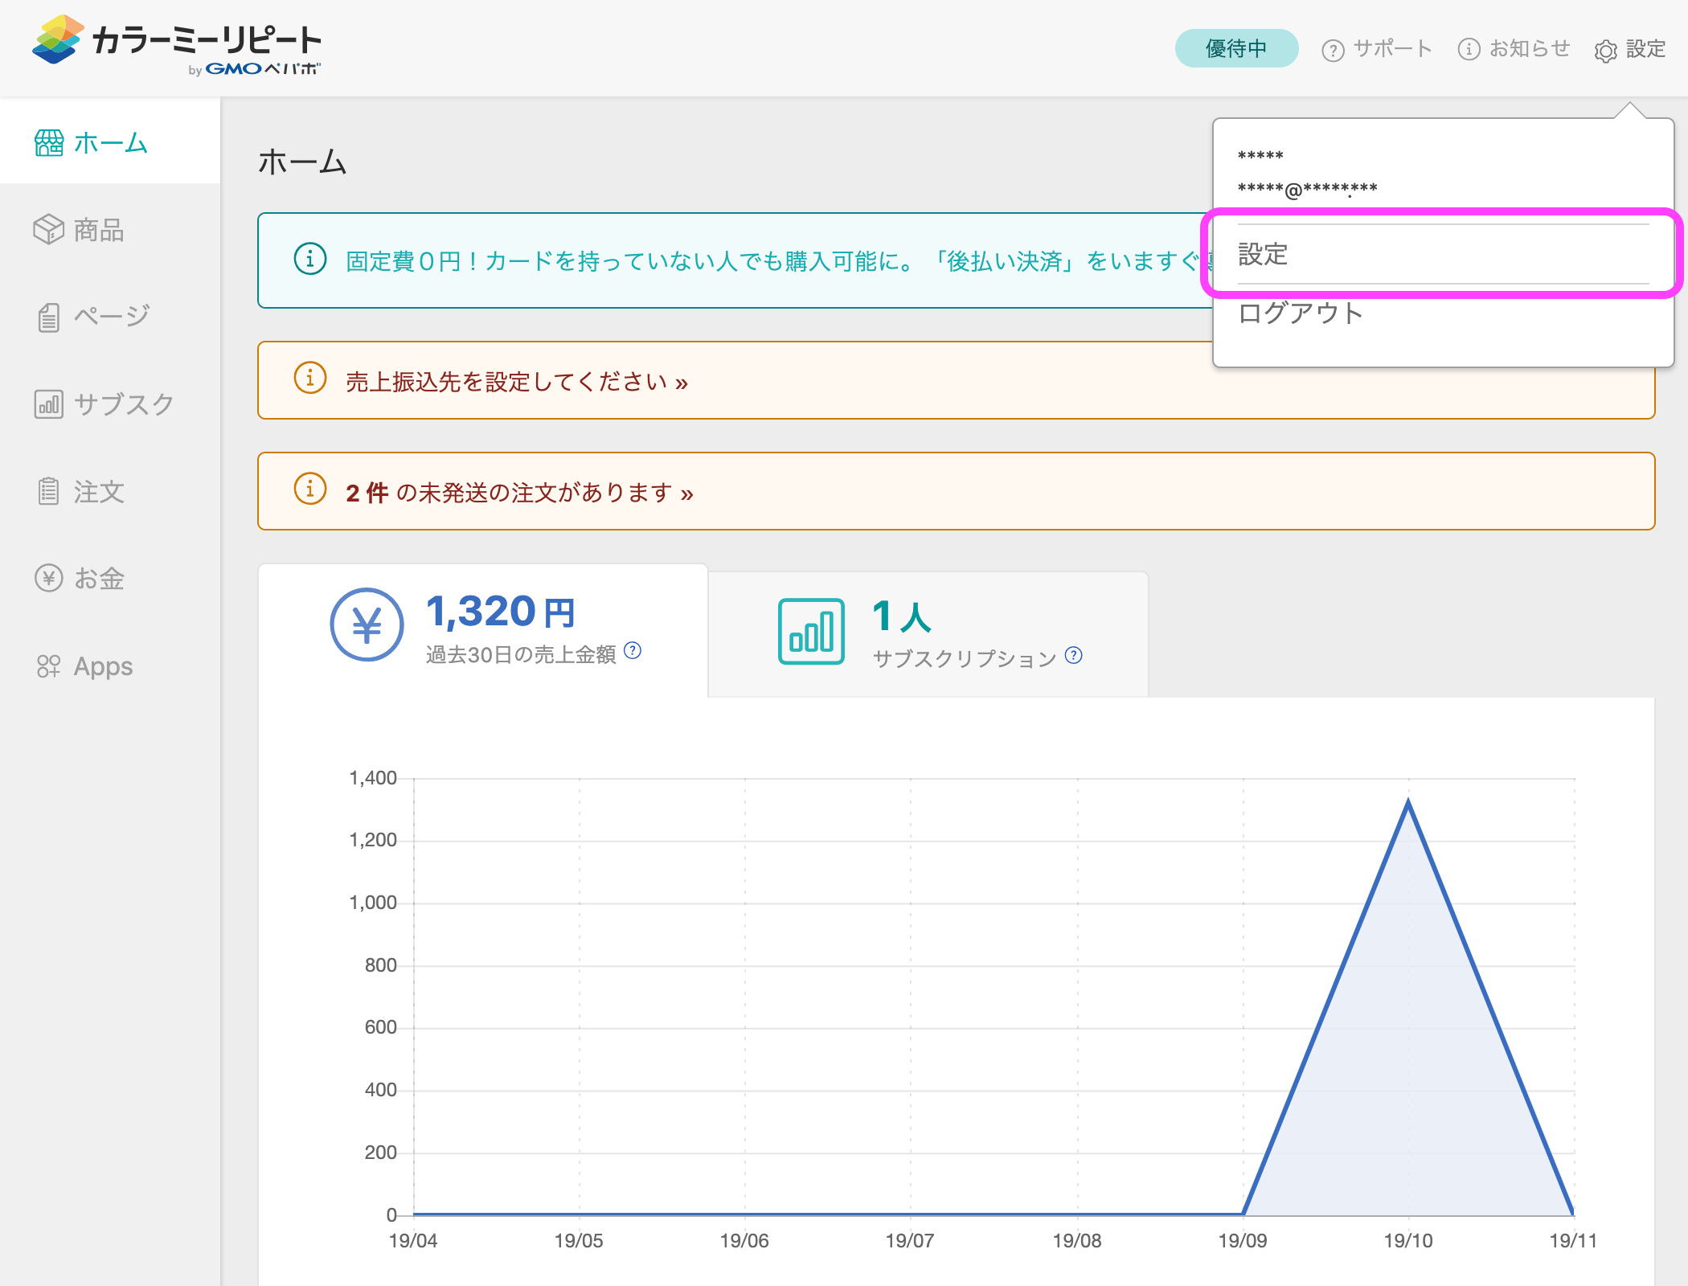Click the teal info icon in the announcement banner
The width and height of the screenshot is (1688, 1286).
pos(310,259)
